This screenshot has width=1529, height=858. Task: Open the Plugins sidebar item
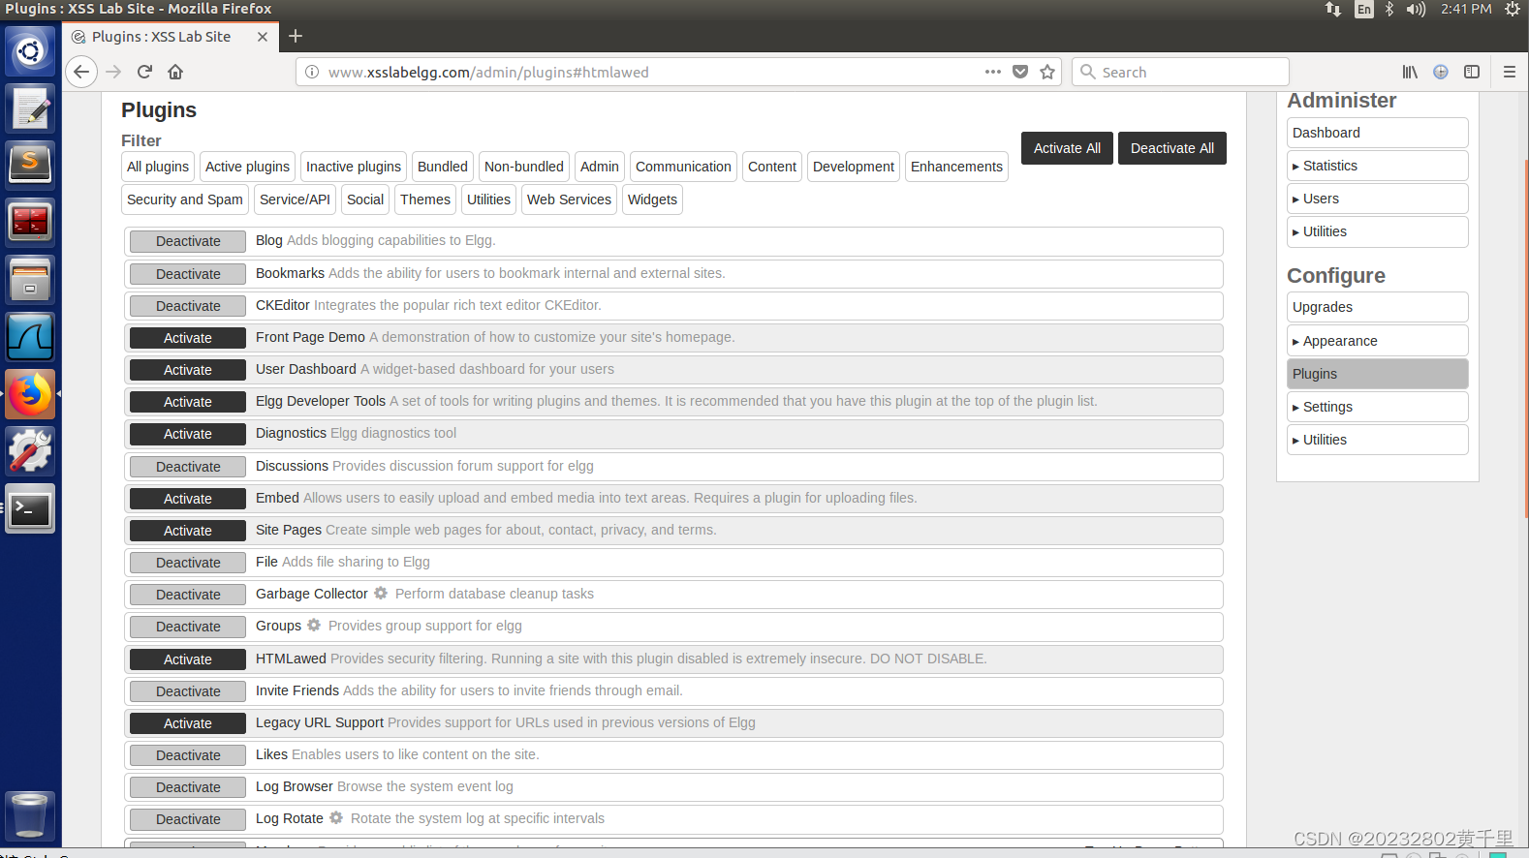coord(1377,374)
